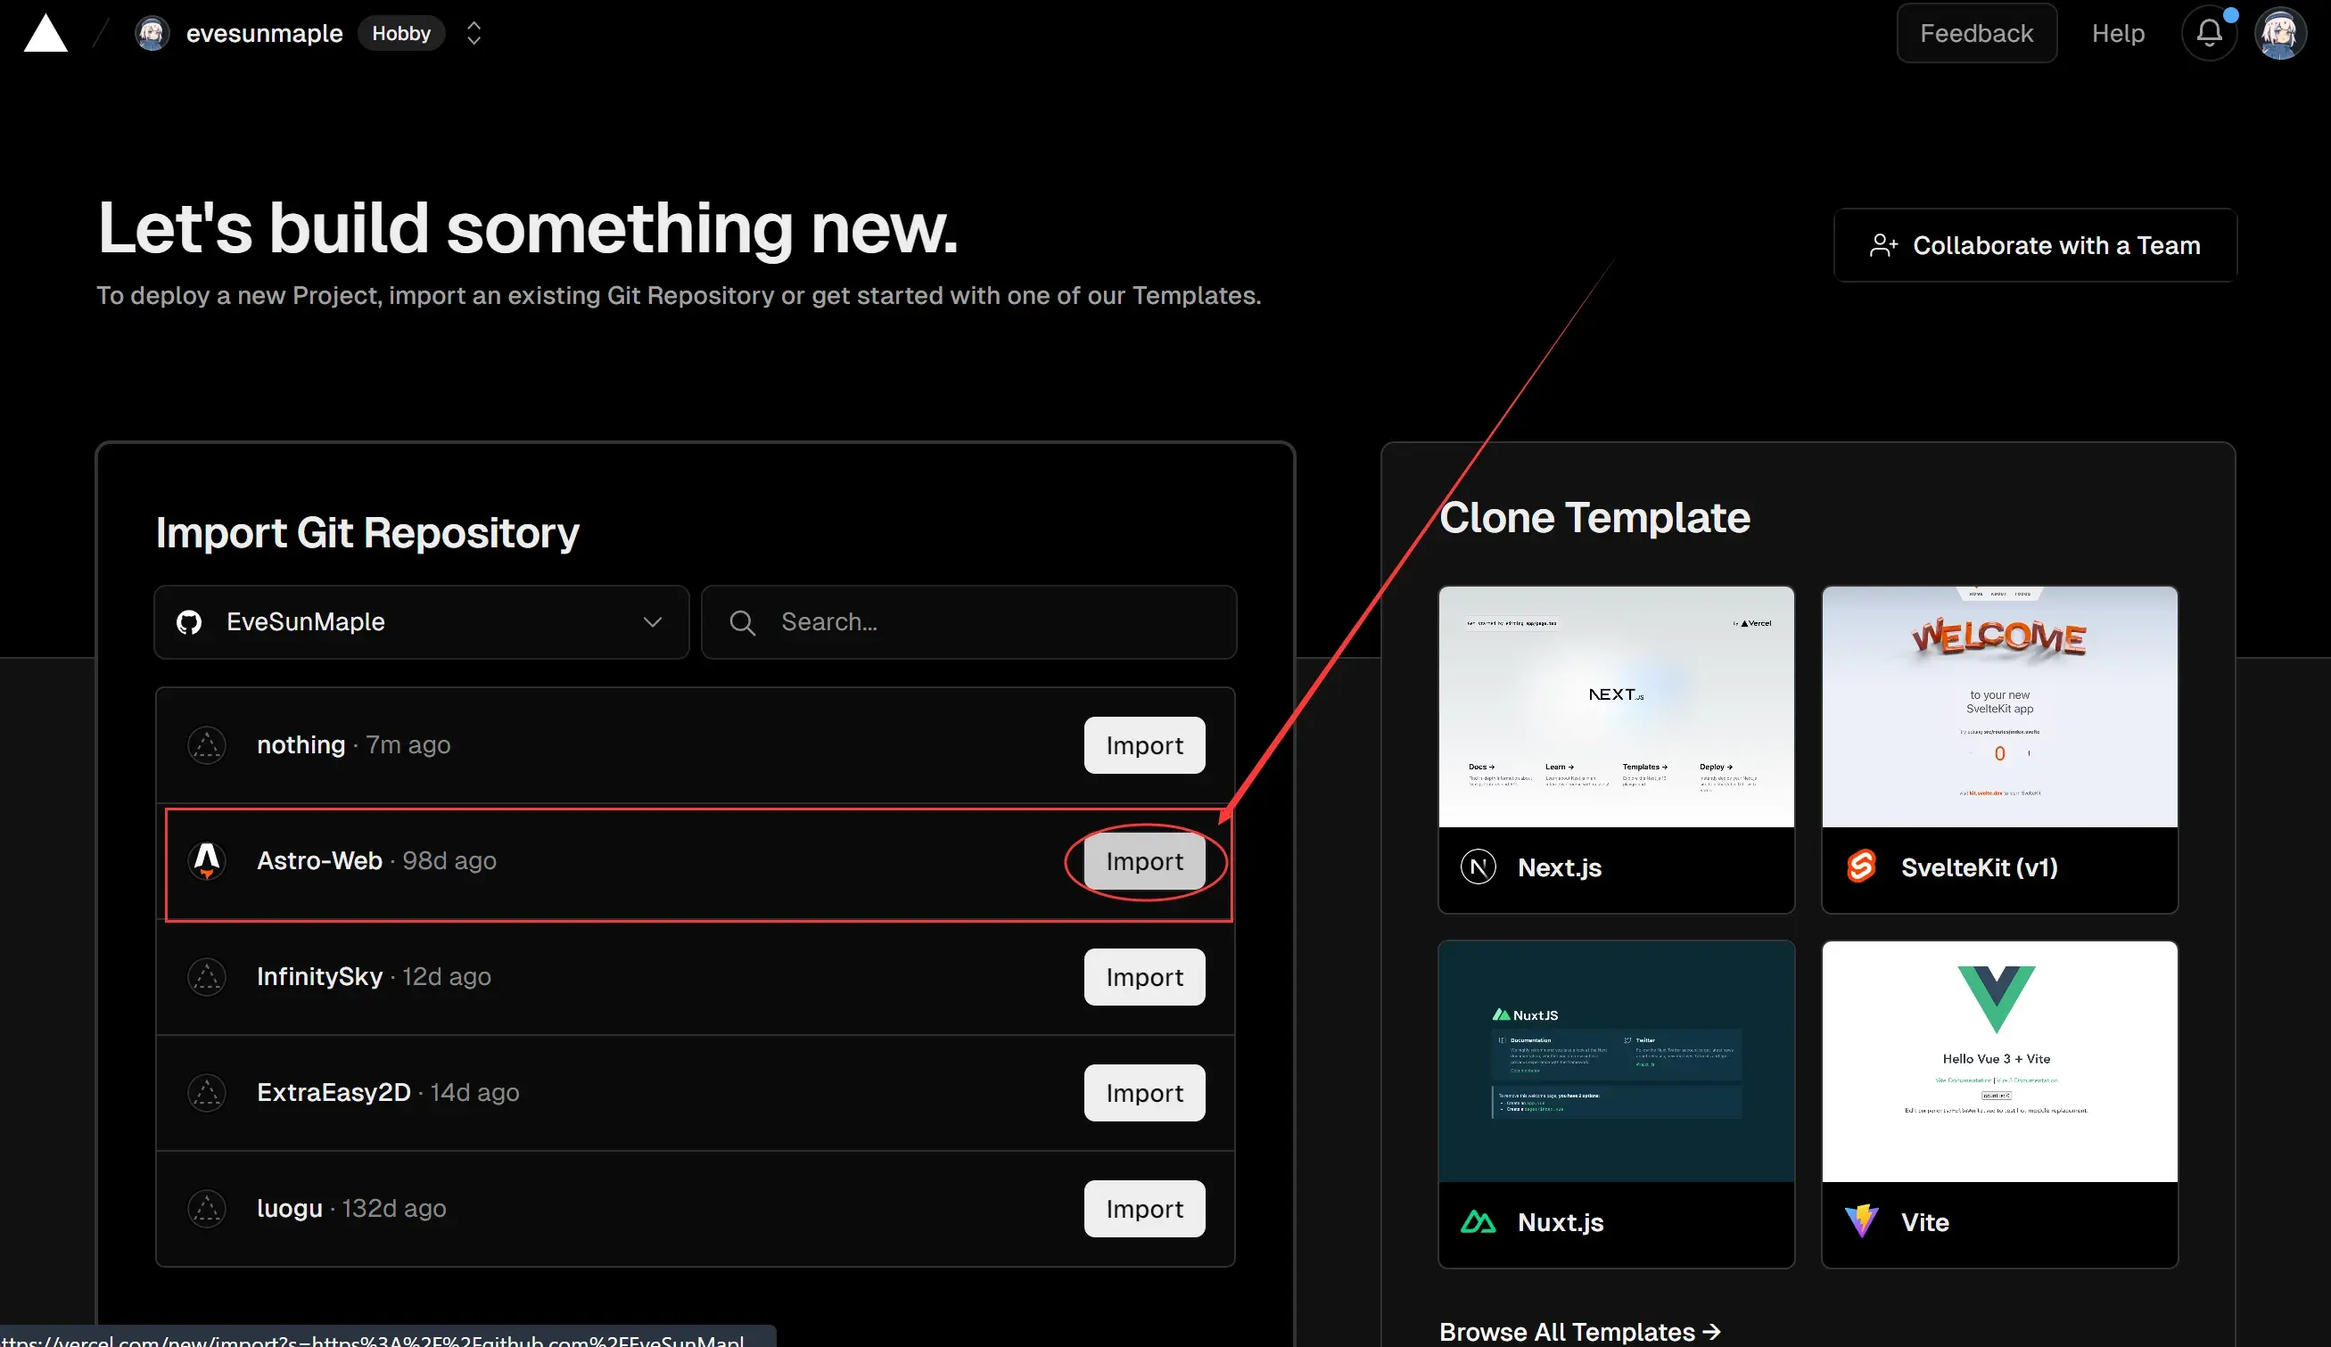Click the GitHub octocat icon in repository selector
The width and height of the screenshot is (2331, 1347).
189,622
